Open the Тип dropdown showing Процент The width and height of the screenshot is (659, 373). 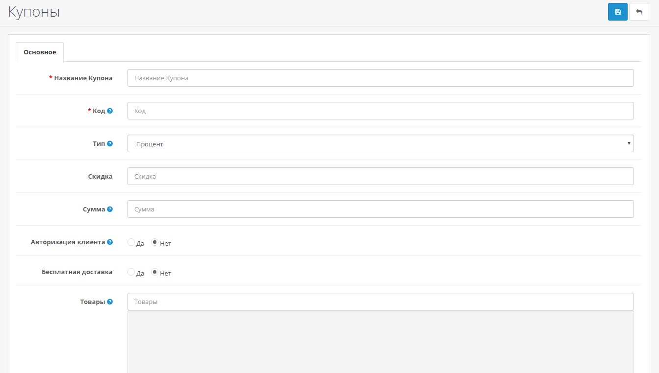(x=380, y=144)
